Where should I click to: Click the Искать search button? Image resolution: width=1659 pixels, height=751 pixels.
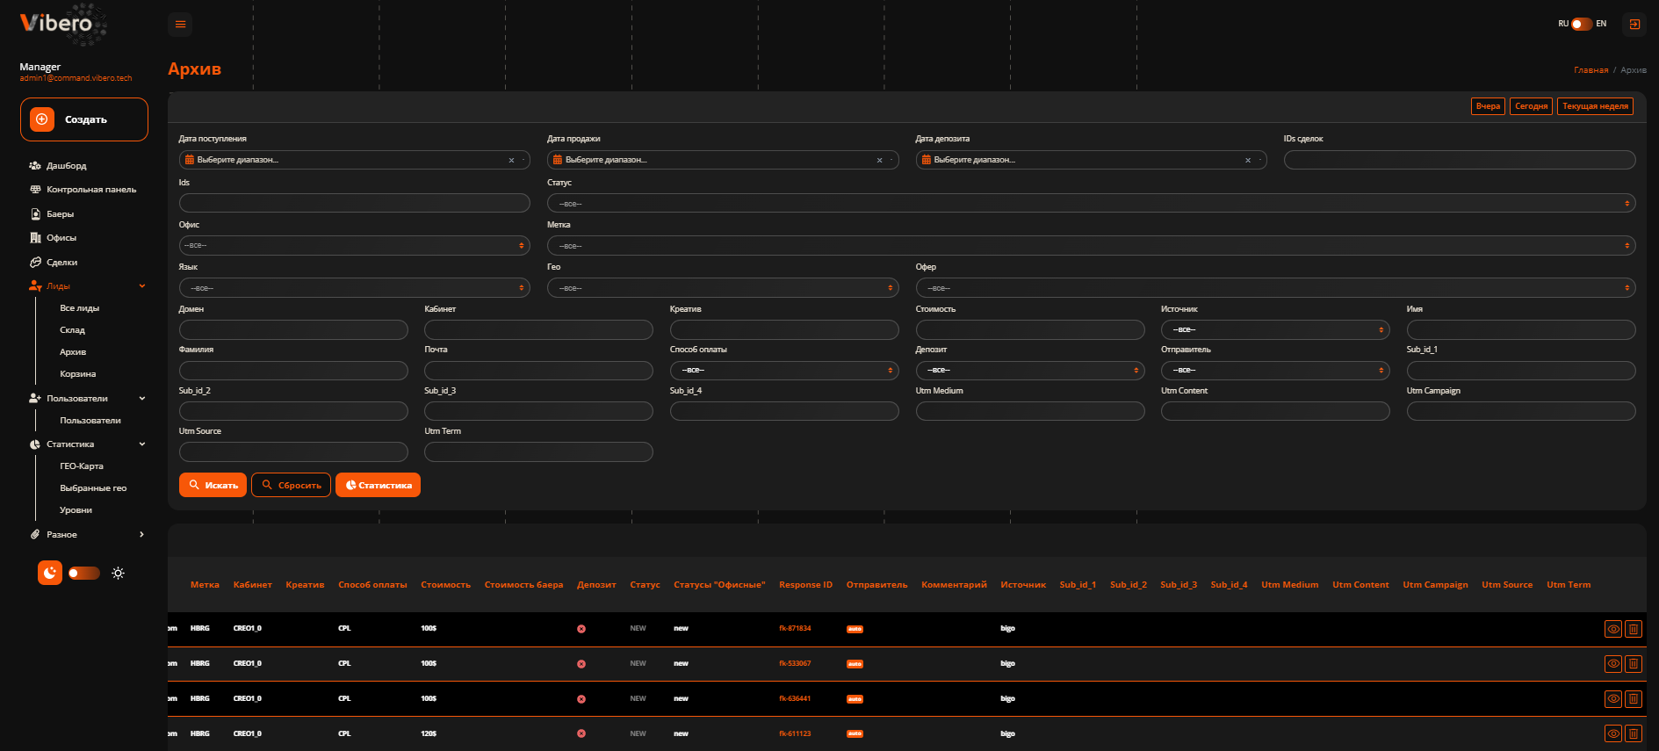[x=213, y=485]
